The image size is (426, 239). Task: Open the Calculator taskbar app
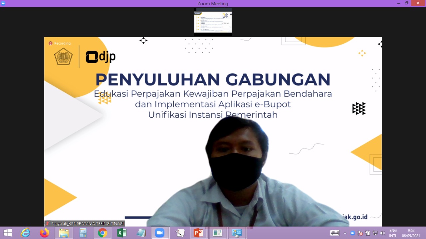[x=83, y=233]
